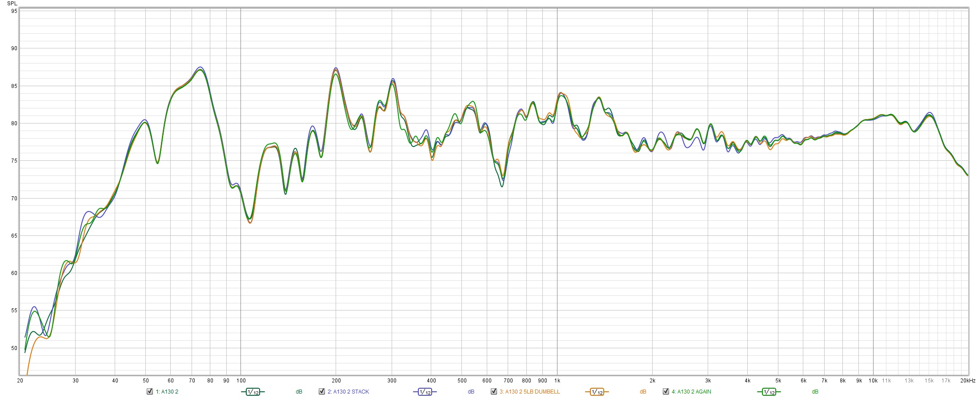
Task: Select the '1: A130 2' legend label
Action: (167, 392)
